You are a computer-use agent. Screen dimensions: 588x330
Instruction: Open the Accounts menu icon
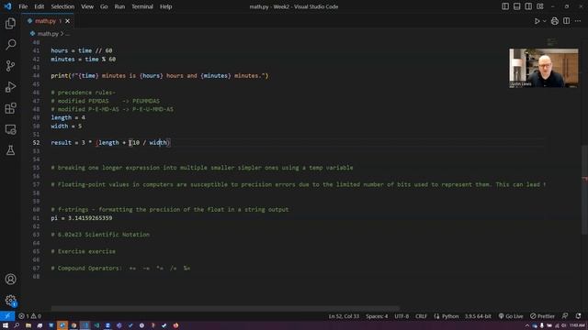pos(10,279)
